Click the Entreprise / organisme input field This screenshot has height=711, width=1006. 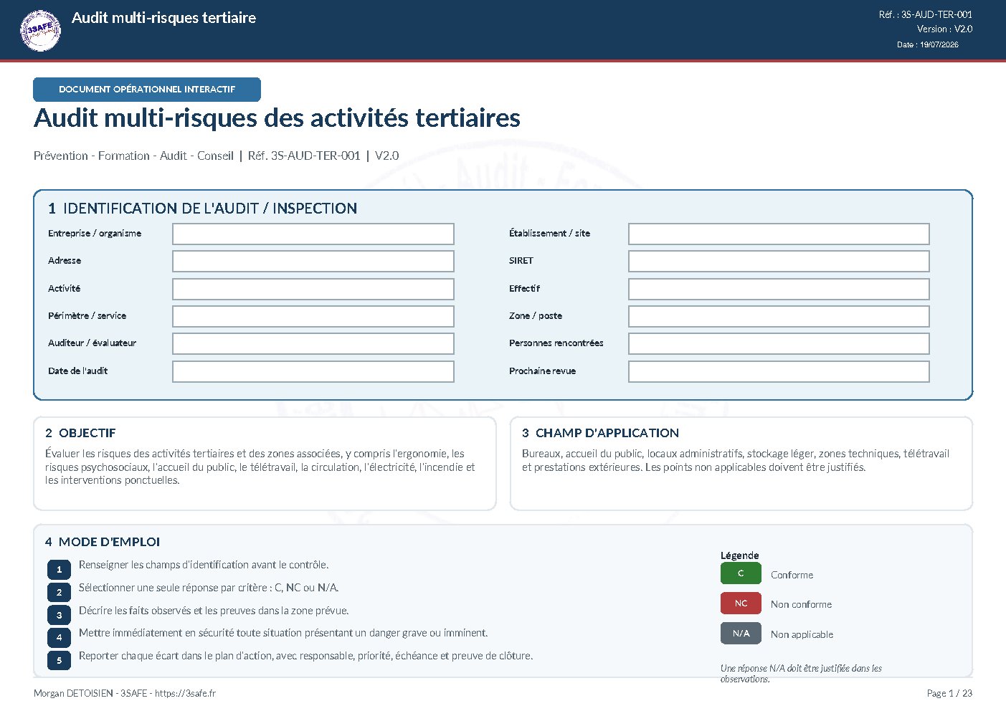coord(313,234)
